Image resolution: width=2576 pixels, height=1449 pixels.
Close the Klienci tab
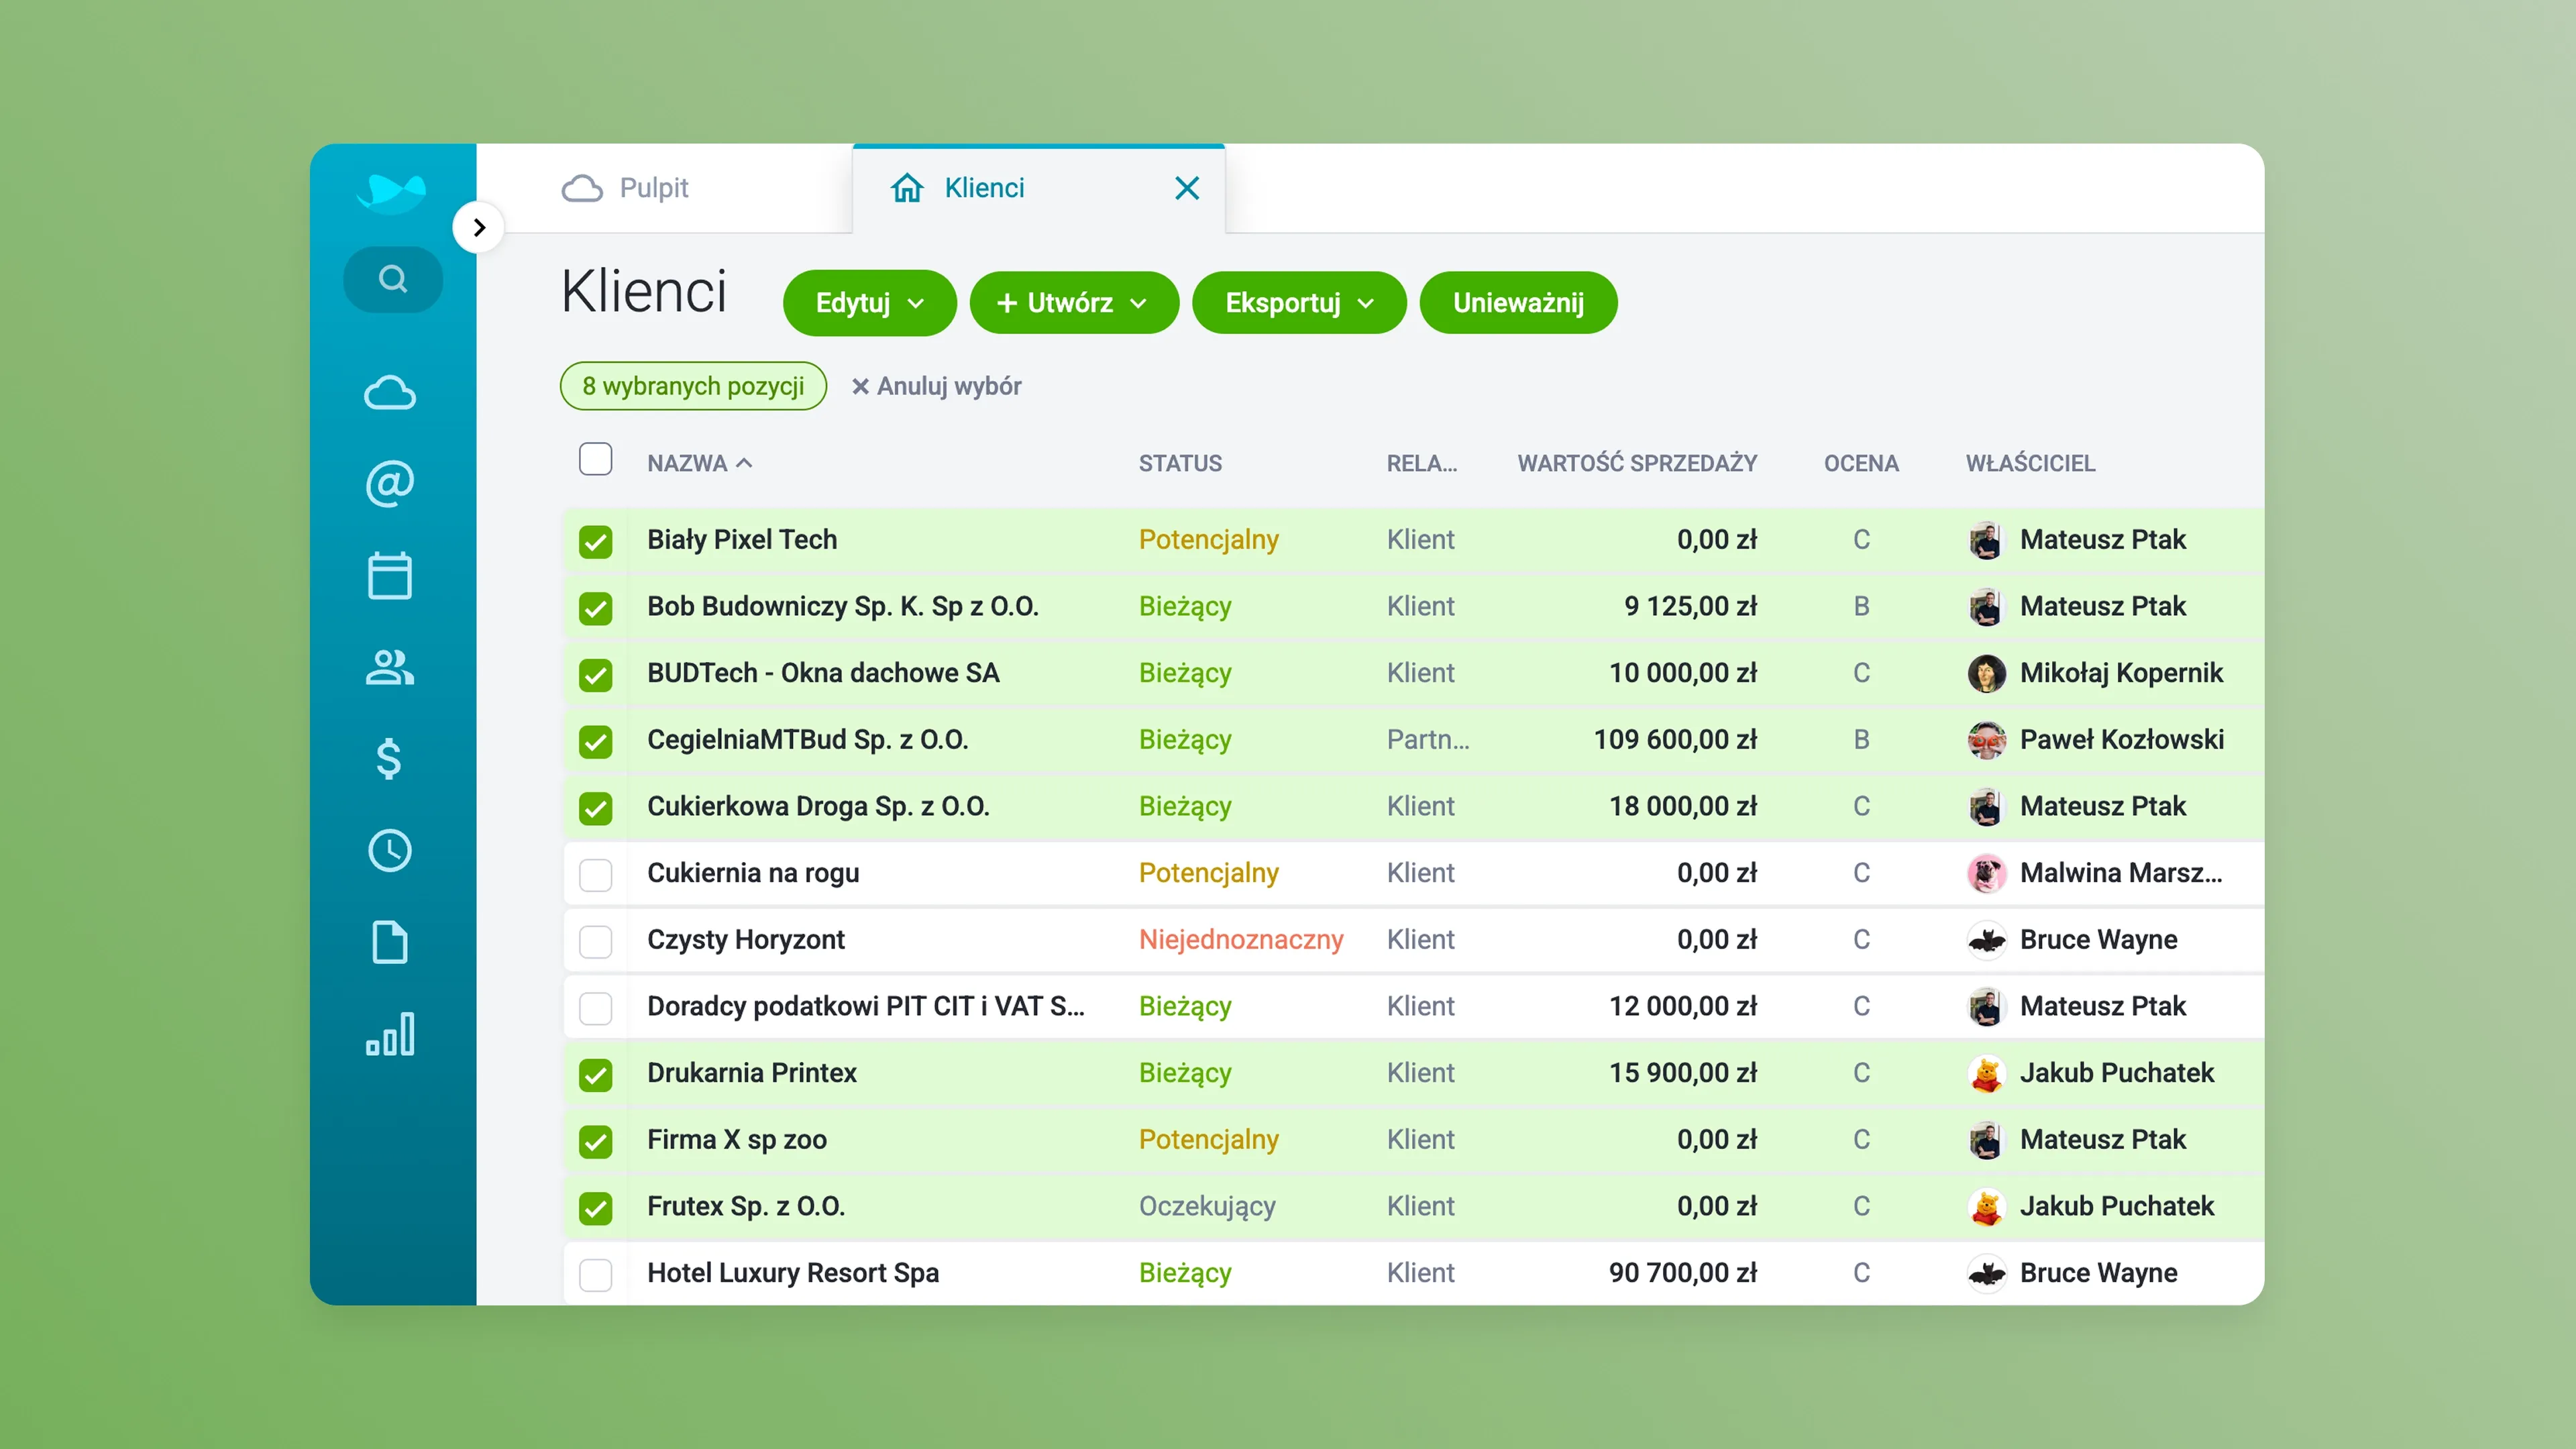tap(1186, 188)
